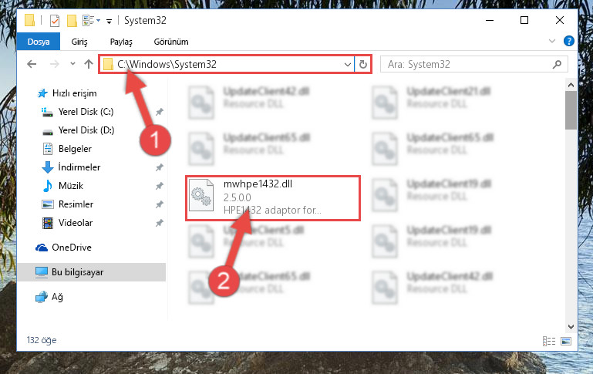The height and width of the screenshot is (374, 593).
Task: Click the search magnifier icon
Action: click(x=557, y=64)
